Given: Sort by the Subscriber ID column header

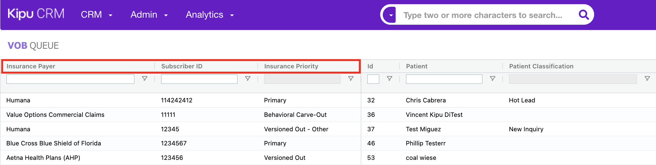Looking at the screenshot, I should coord(182,66).
